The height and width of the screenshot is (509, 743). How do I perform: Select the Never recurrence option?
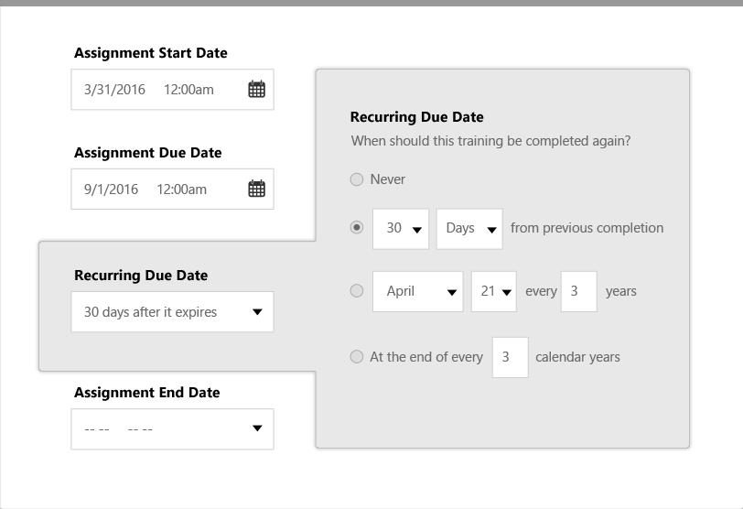[x=357, y=179]
